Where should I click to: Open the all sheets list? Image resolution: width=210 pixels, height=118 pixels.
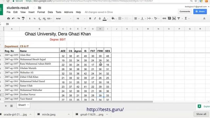click(x=11, y=106)
